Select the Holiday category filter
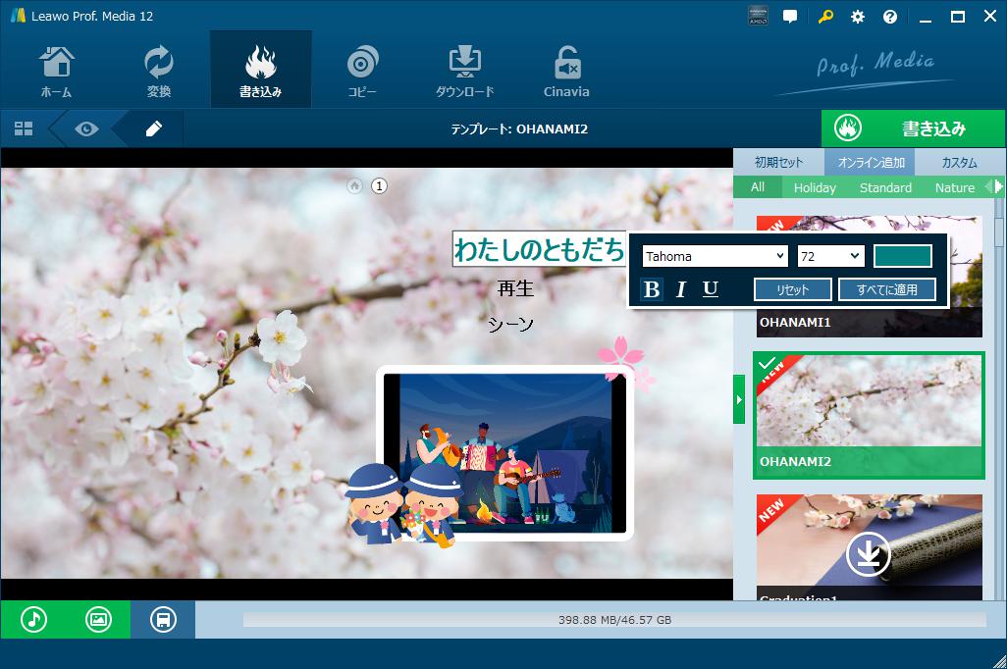The image size is (1007, 669). click(815, 187)
